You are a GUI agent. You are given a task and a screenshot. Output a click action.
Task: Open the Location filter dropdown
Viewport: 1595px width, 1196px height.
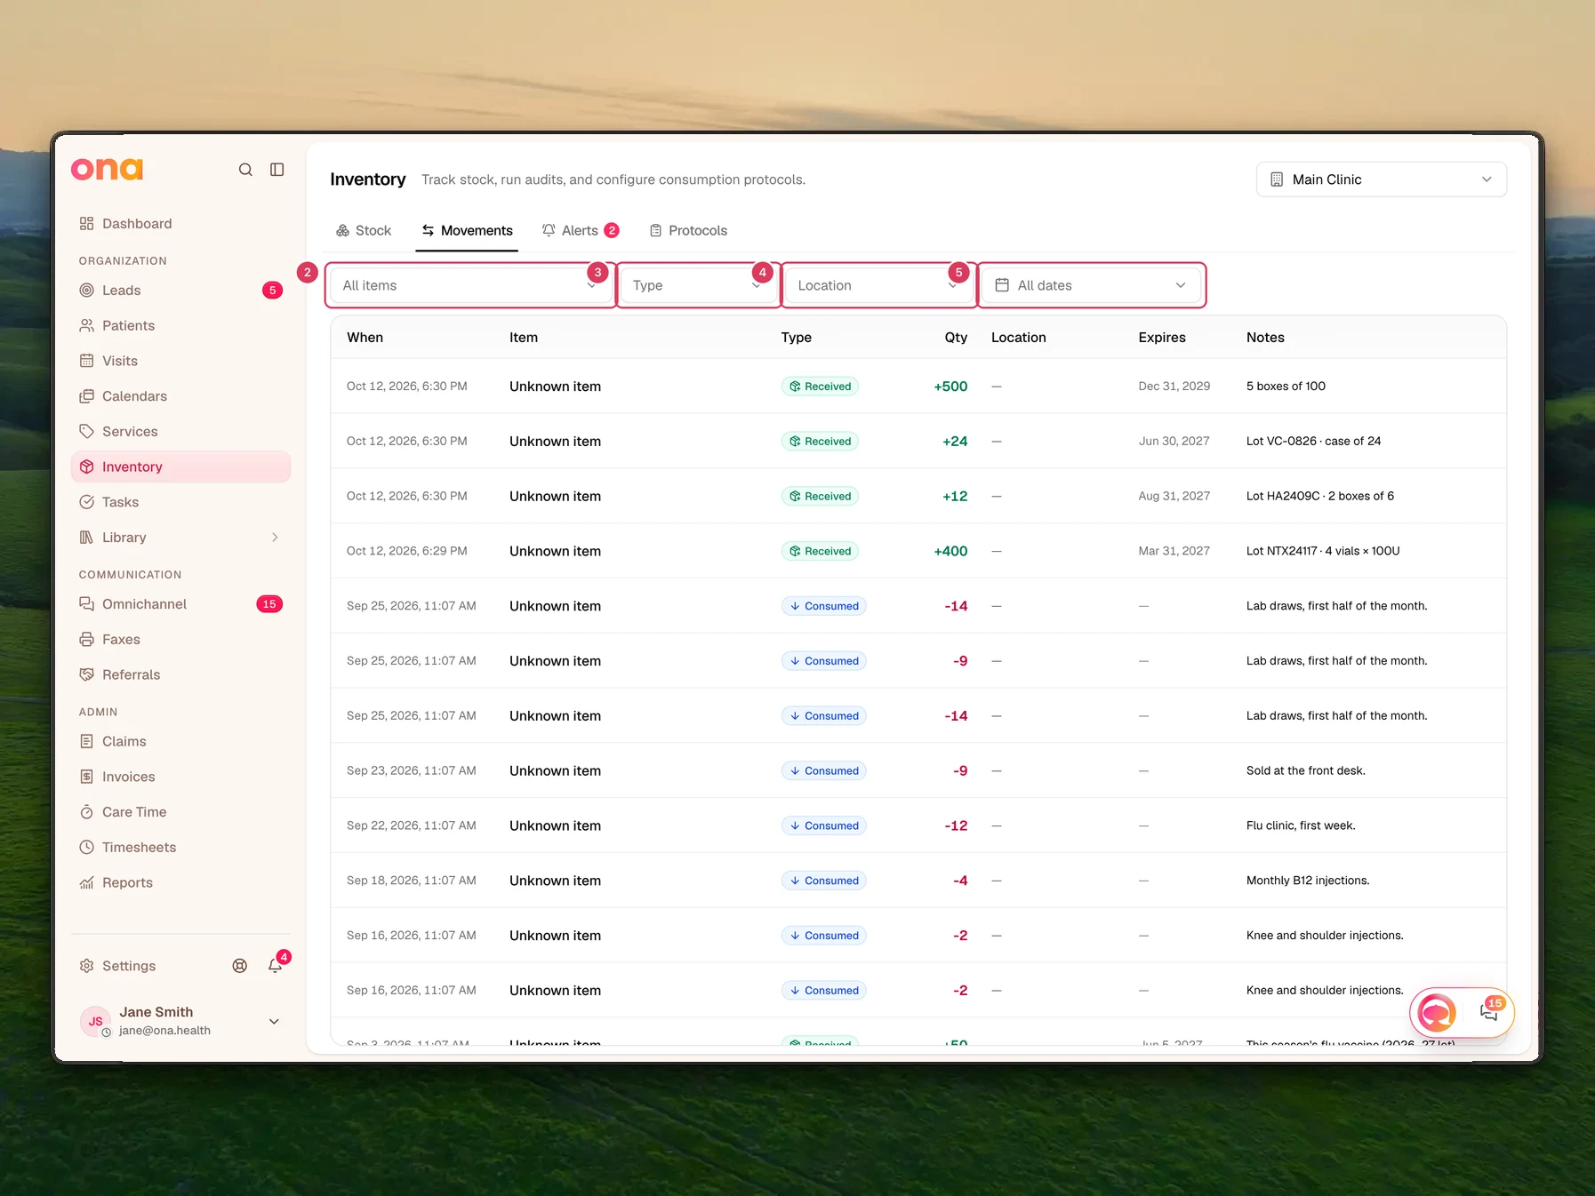tap(878, 285)
